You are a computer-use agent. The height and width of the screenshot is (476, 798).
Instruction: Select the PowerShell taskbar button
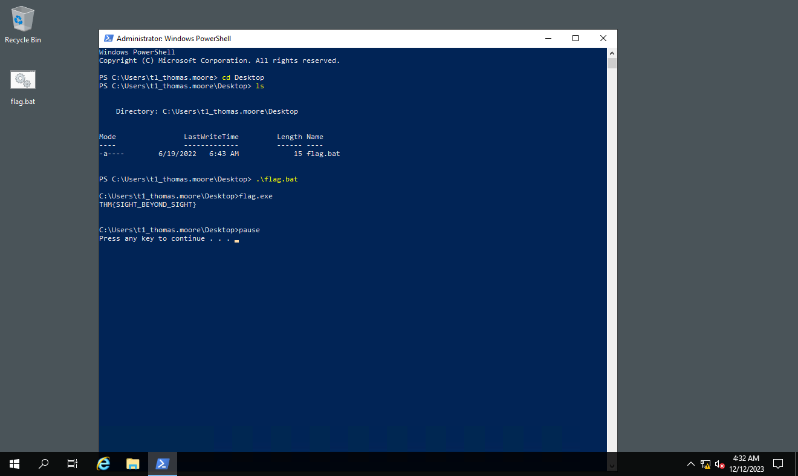(162, 464)
